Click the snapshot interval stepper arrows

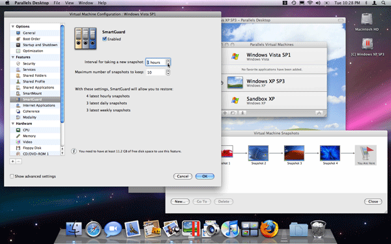pos(168,62)
